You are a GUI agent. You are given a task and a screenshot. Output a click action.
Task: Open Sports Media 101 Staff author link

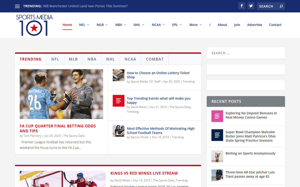145,81
